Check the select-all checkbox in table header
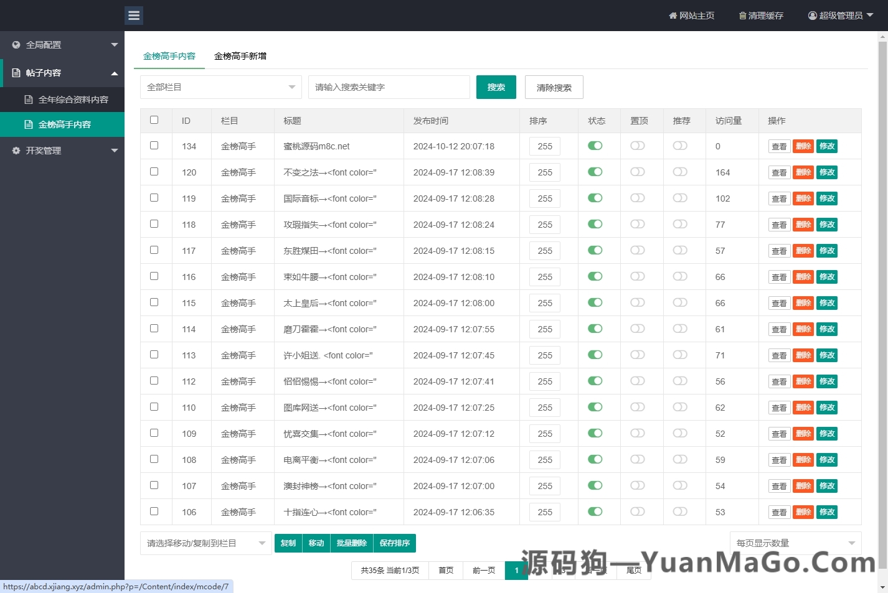This screenshot has height=593, width=888. tap(154, 119)
